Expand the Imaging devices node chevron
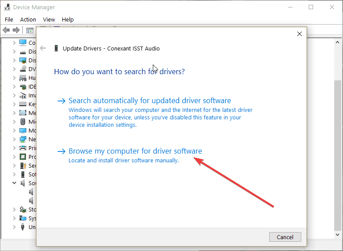The image size is (343, 251). pyautogui.click(x=14, y=95)
